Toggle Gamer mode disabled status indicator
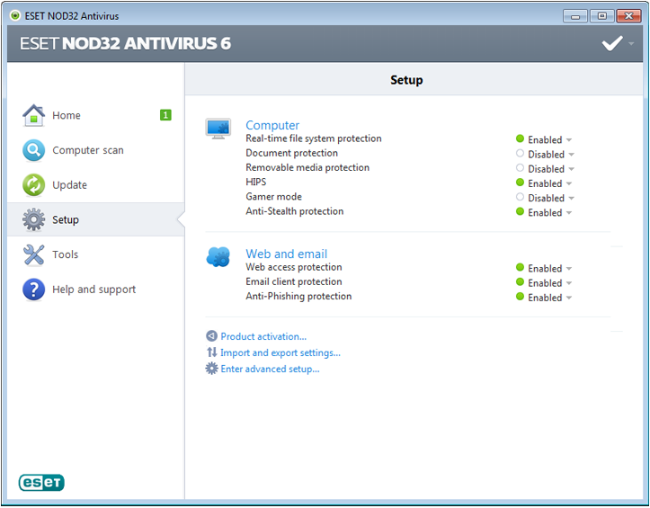 (x=520, y=198)
